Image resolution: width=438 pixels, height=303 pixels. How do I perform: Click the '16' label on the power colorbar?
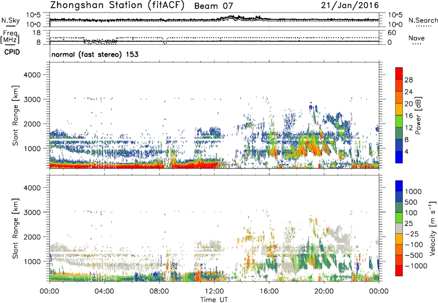pos(408,116)
